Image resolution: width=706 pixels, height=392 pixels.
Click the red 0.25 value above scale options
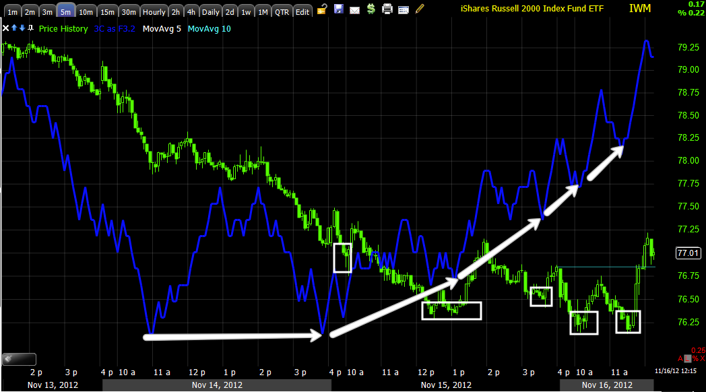699,350
